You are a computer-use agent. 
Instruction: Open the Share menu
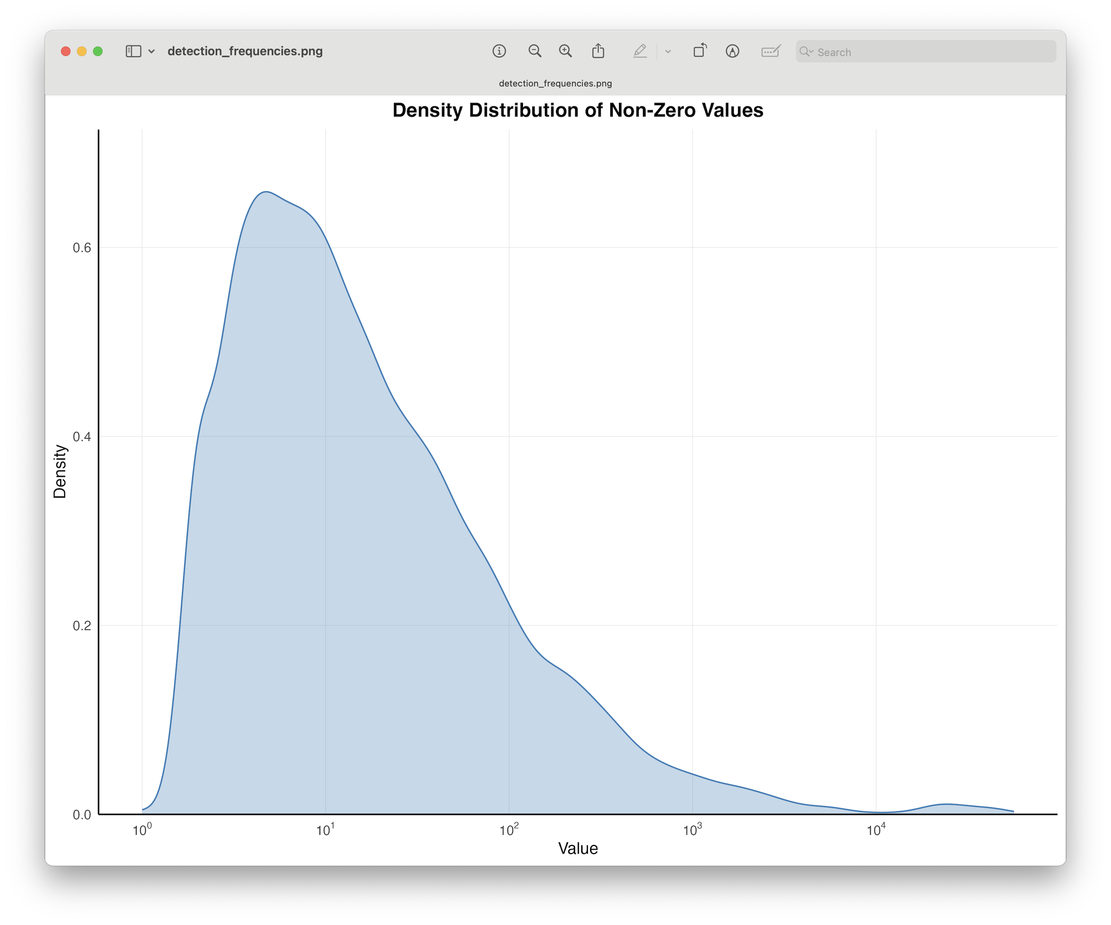(598, 51)
